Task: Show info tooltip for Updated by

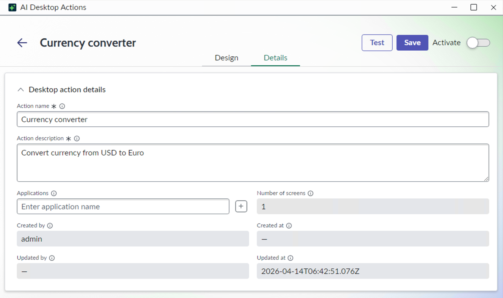Action: [x=52, y=258]
